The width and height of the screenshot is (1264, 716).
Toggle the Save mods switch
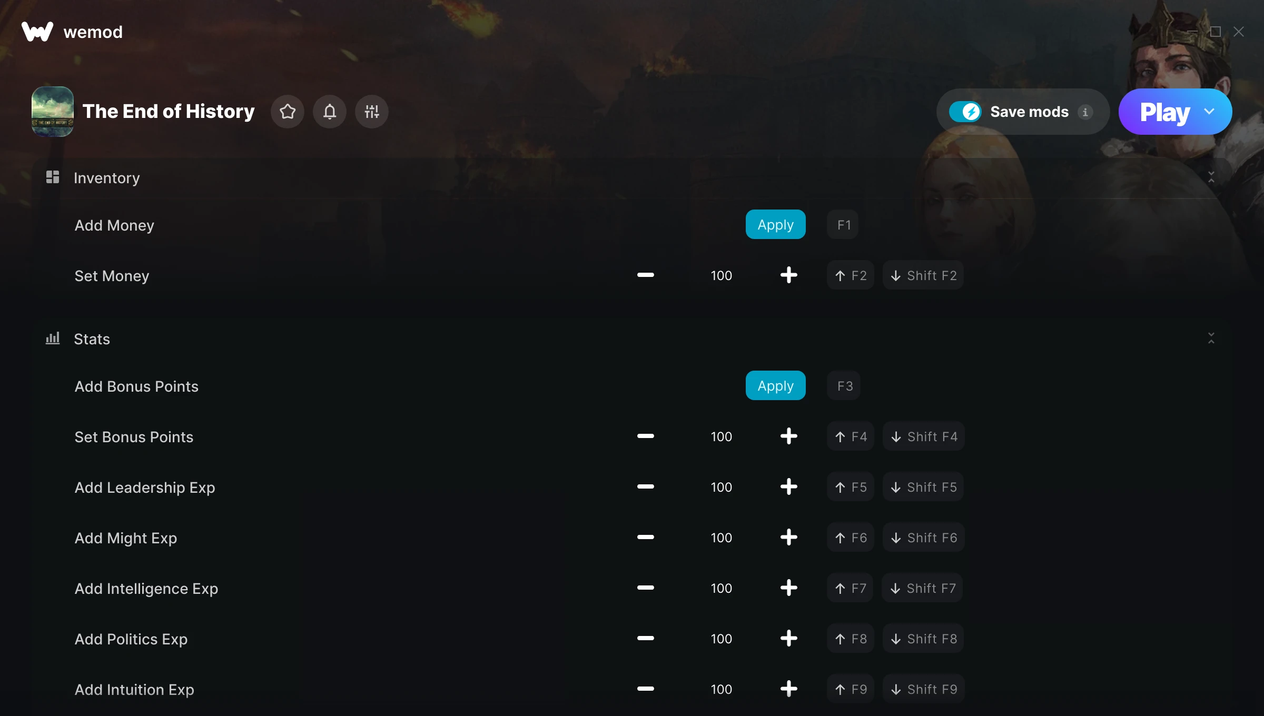pos(965,112)
